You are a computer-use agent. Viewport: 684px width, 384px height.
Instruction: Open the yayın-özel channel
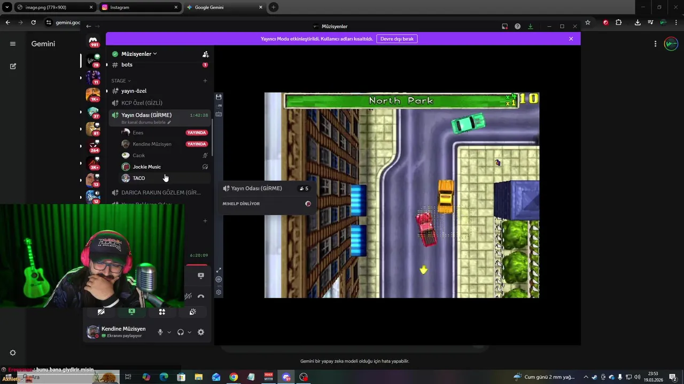158,91
